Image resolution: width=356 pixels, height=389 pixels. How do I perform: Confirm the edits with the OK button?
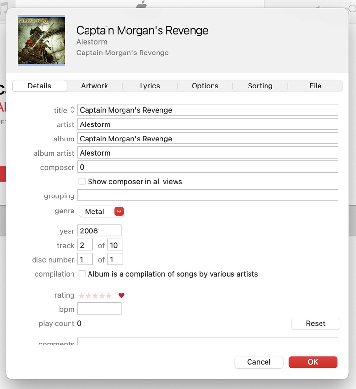tap(313, 362)
